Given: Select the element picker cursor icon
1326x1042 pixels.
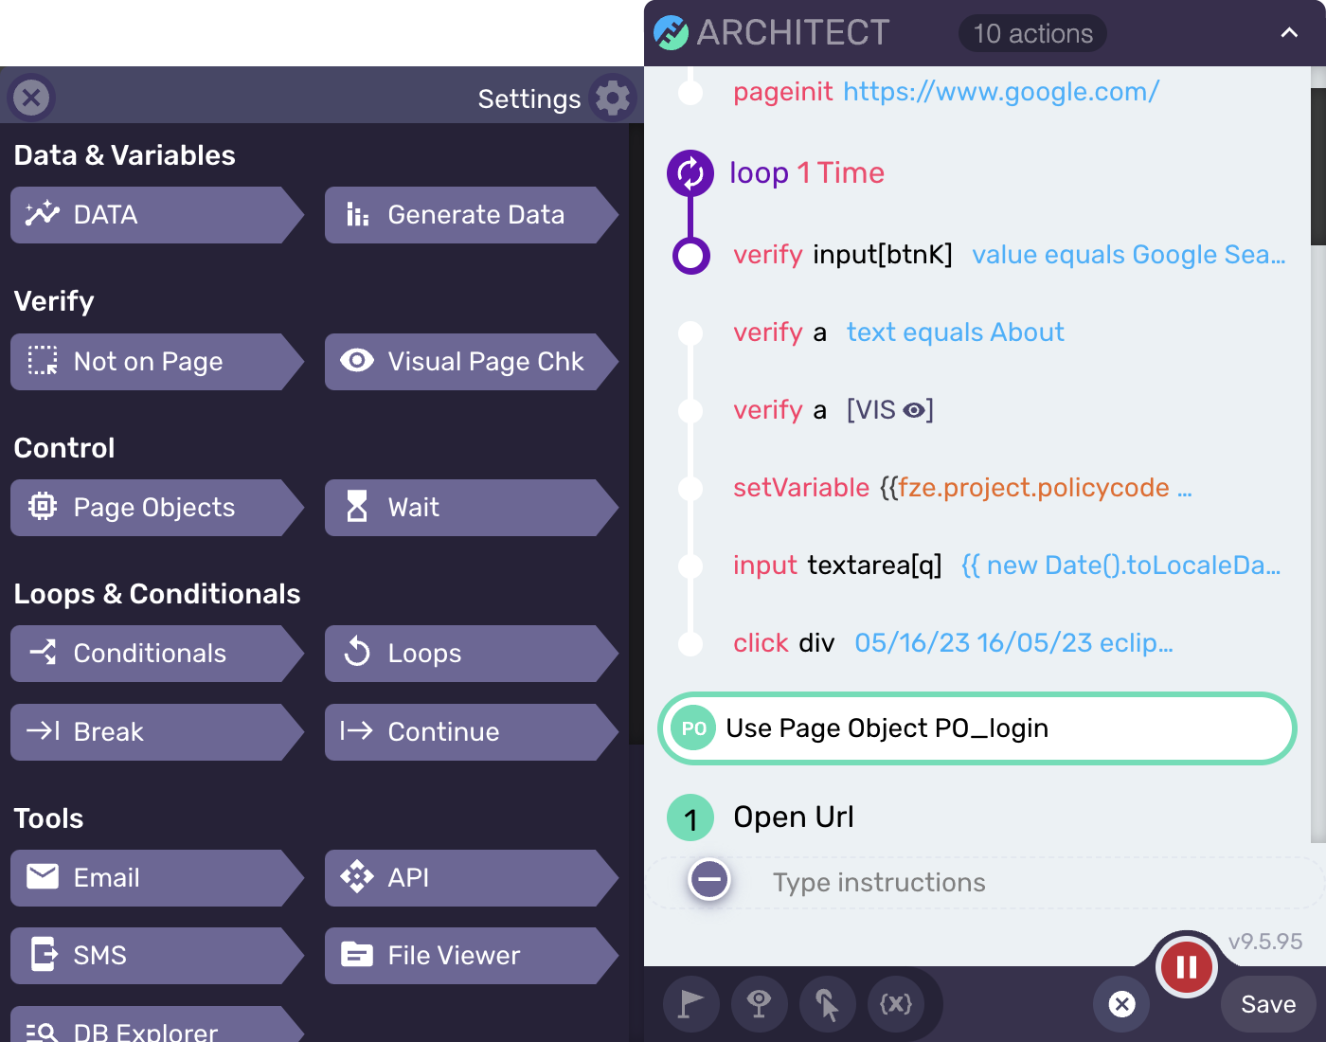Looking at the screenshot, I should click(x=827, y=1004).
